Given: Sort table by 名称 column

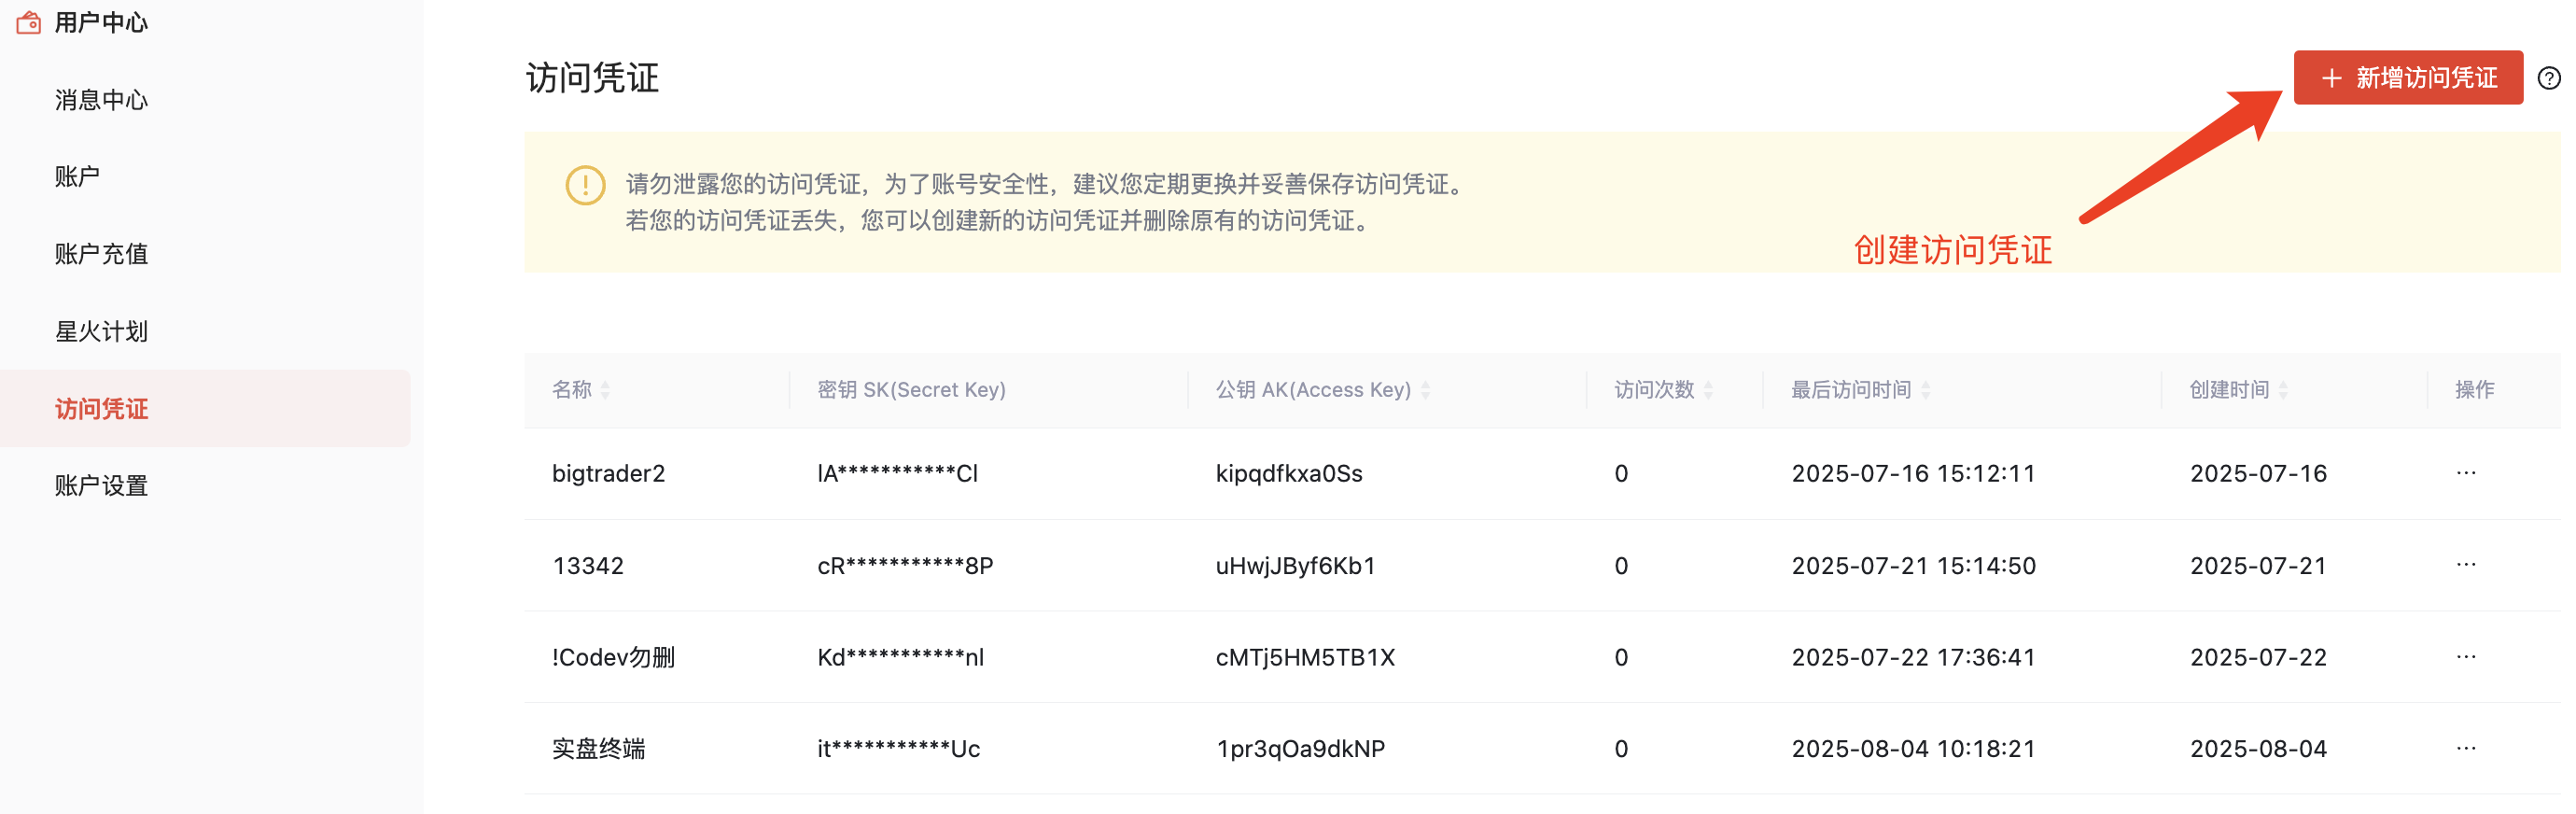Looking at the screenshot, I should click(605, 390).
